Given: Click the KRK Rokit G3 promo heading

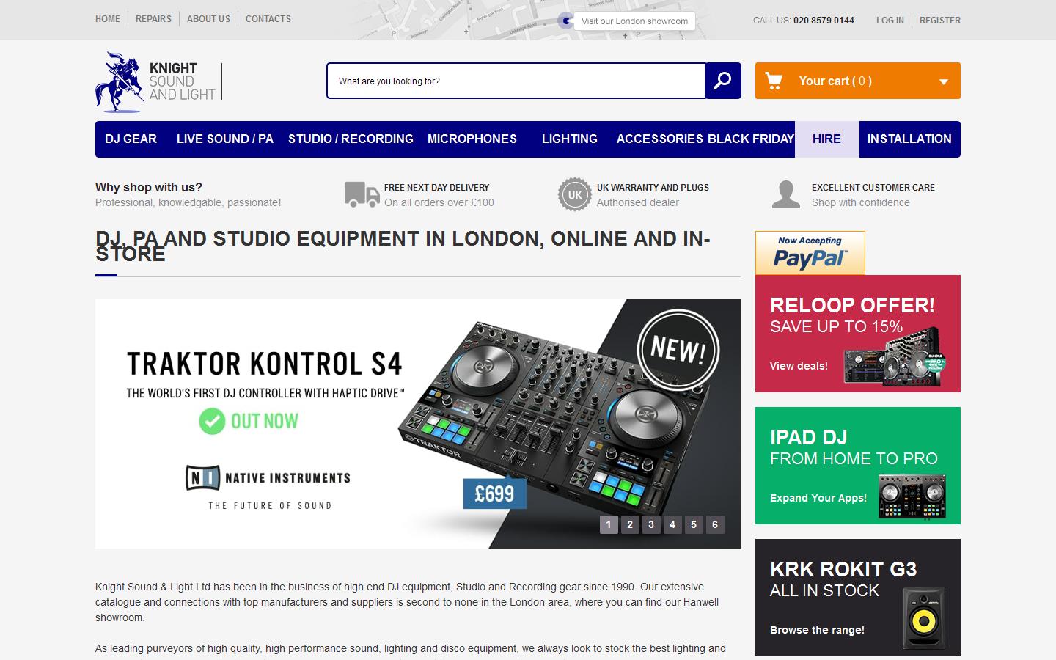Looking at the screenshot, I should tap(843, 569).
